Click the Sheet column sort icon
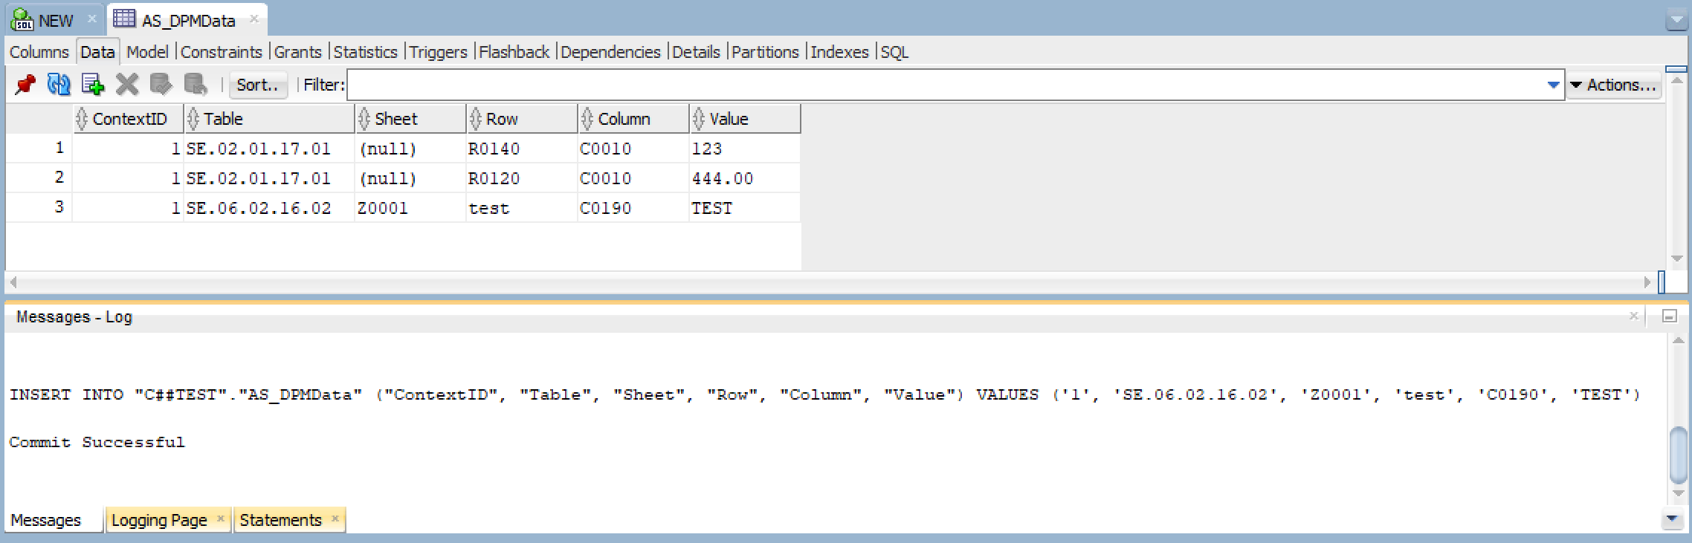Image resolution: width=1692 pixels, height=543 pixels. [364, 119]
